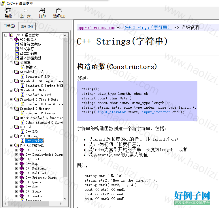Follow the first input_iterator link

pos(112,112)
